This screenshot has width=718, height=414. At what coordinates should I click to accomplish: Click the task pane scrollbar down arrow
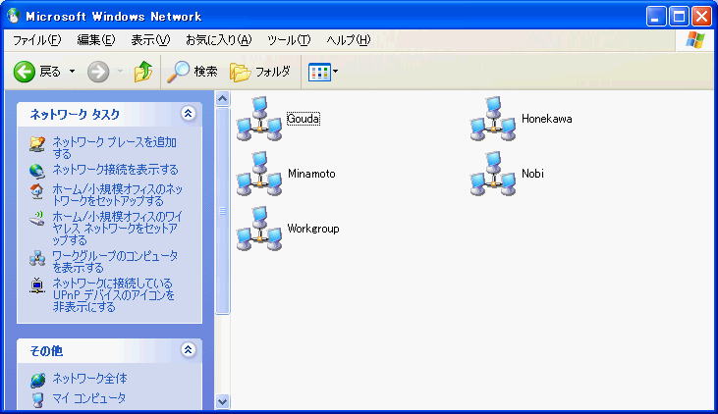223,401
